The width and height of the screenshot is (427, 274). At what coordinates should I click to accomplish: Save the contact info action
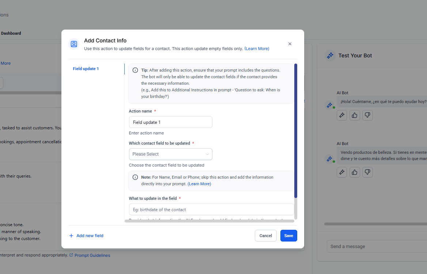(x=288, y=236)
